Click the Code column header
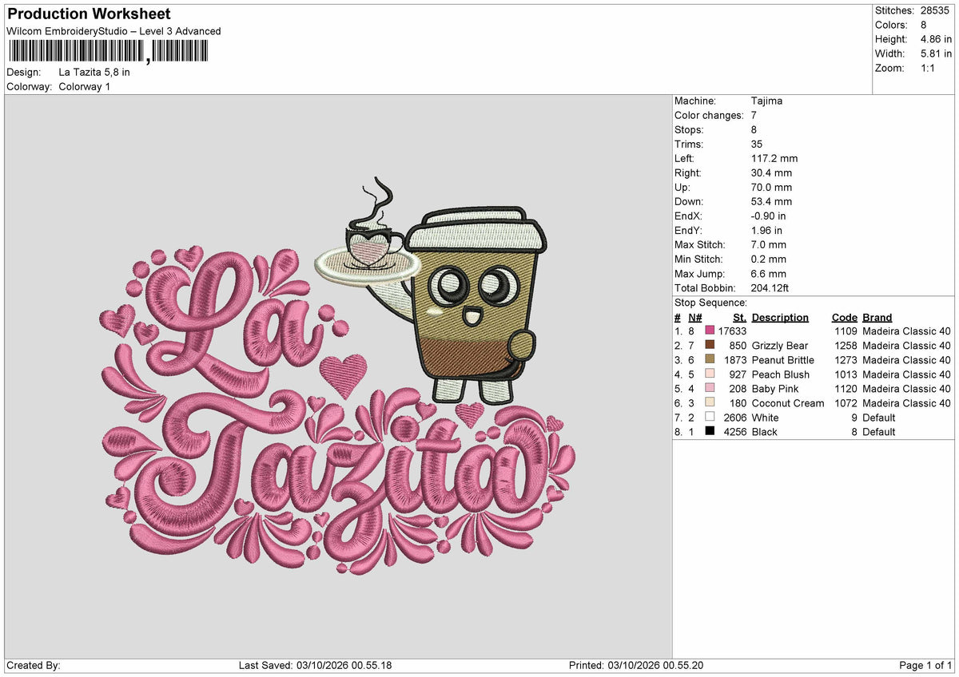This screenshot has width=959, height=677. pyautogui.click(x=844, y=317)
